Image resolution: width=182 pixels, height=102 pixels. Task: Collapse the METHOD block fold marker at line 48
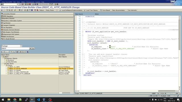(83, 31)
